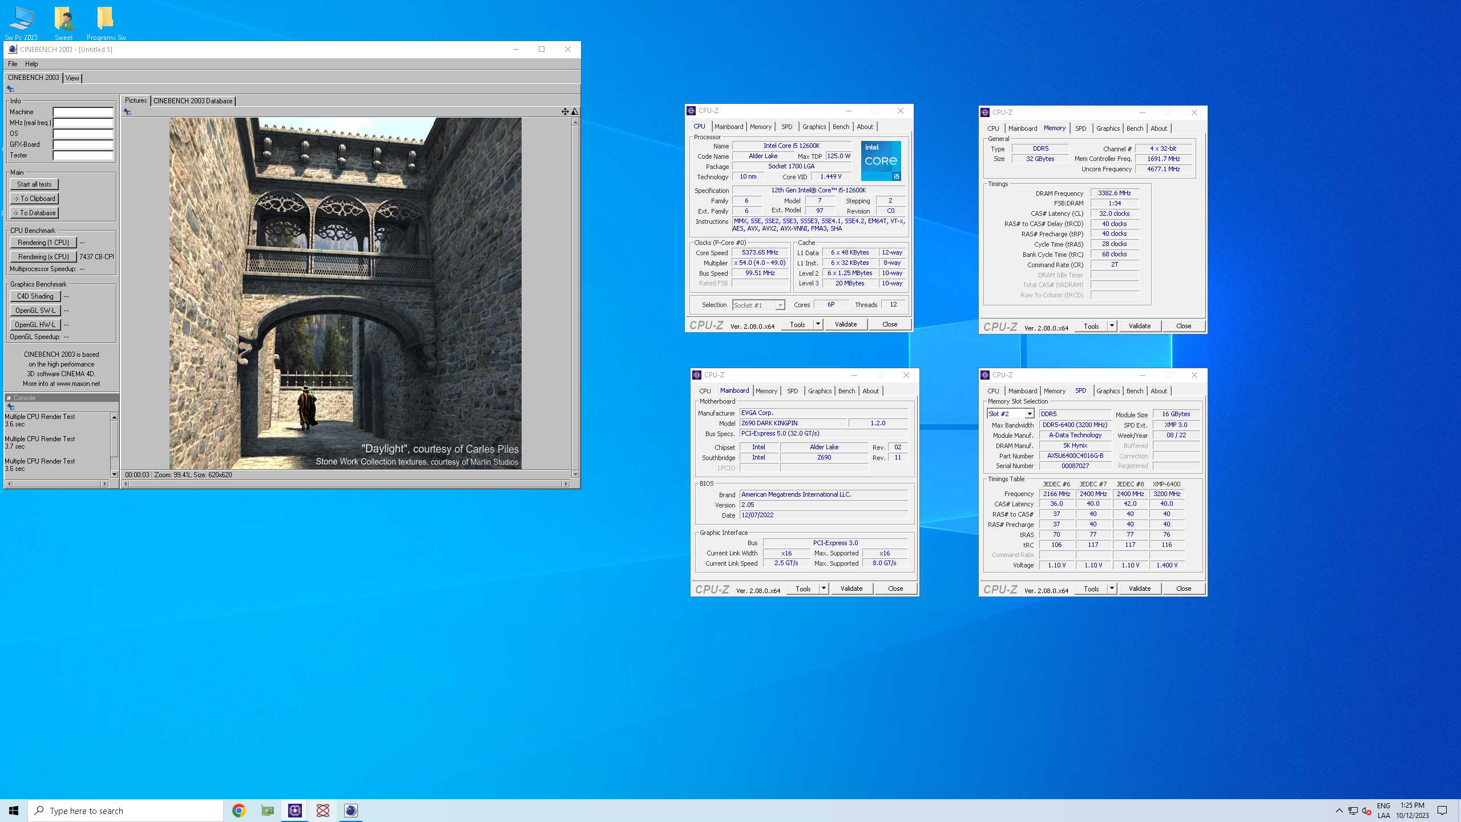Open the File menu in Cinebench
The image size is (1461, 822).
click(x=13, y=64)
